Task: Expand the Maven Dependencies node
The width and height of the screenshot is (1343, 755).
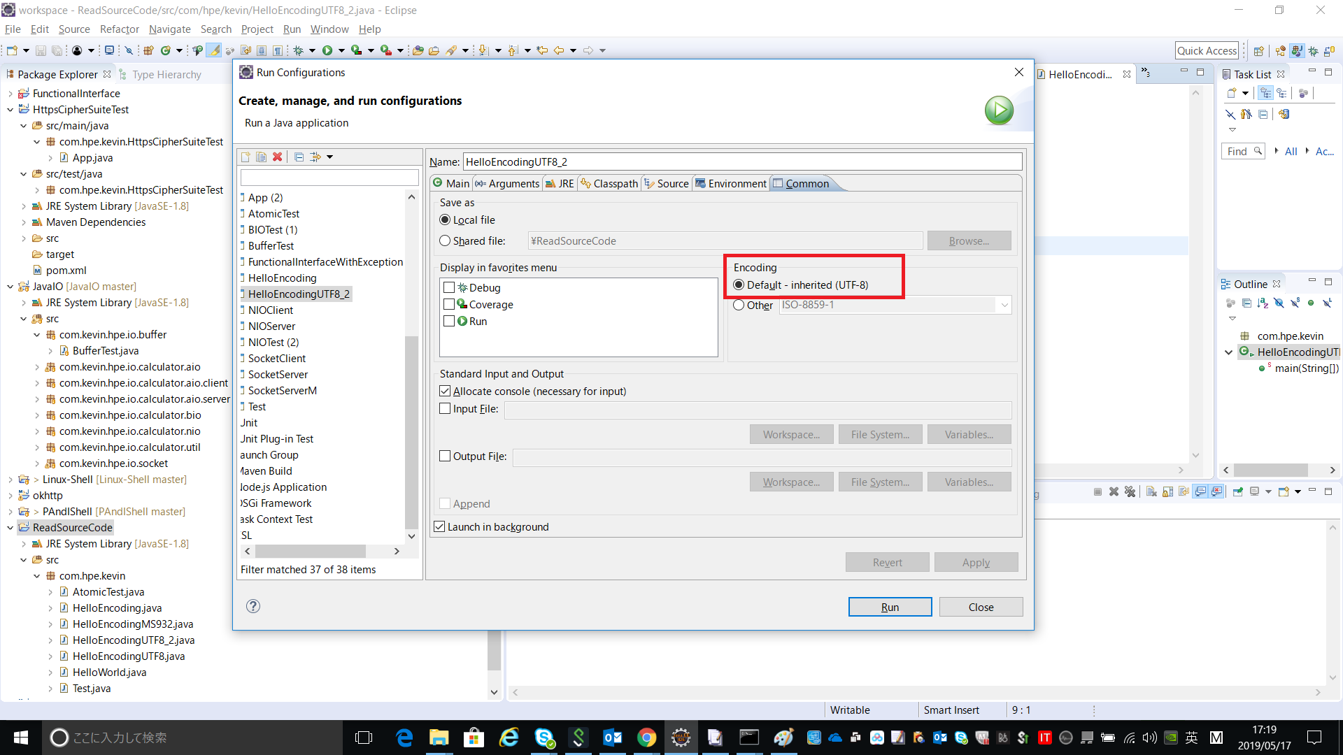Action: coord(24,222)
